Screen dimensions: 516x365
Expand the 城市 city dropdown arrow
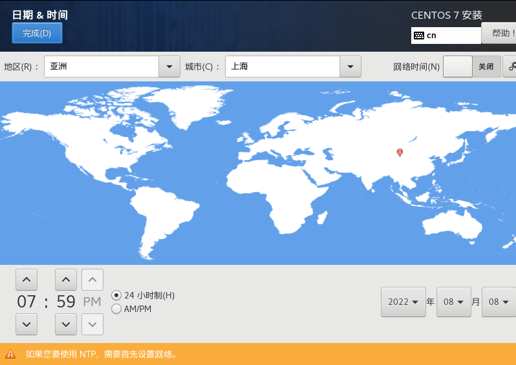pos(350,67)
